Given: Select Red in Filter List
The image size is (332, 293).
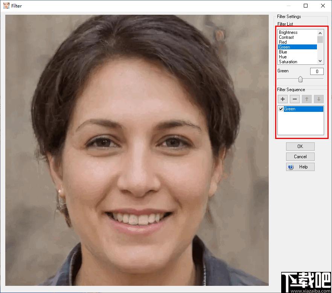Looking at the screenshot, I should (297, 42).
